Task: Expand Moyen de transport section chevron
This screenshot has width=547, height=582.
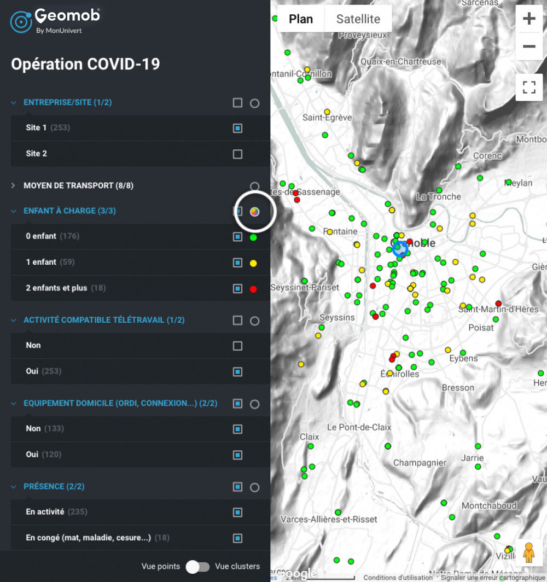Action: click(13, 185)
